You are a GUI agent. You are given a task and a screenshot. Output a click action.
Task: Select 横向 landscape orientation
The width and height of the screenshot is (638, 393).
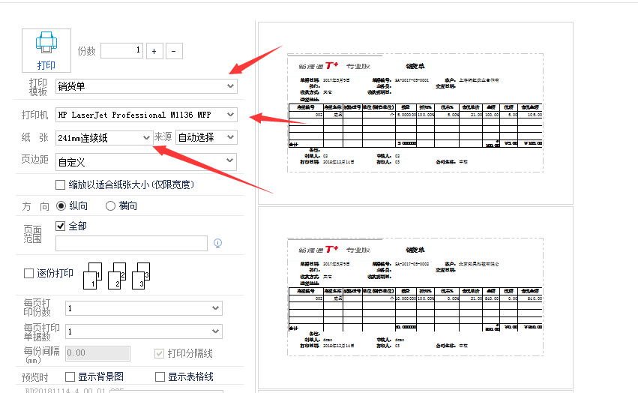click(x=111, y=205)
